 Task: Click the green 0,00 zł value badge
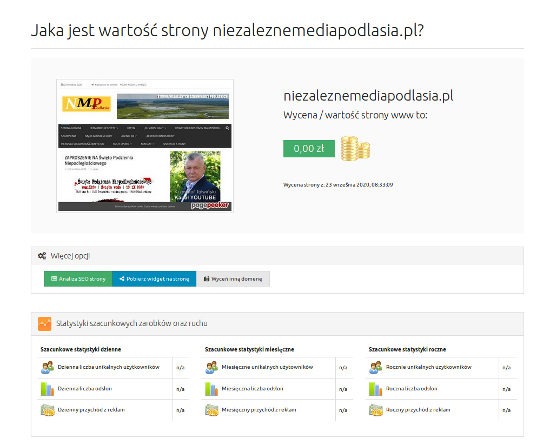pos(309,149)
